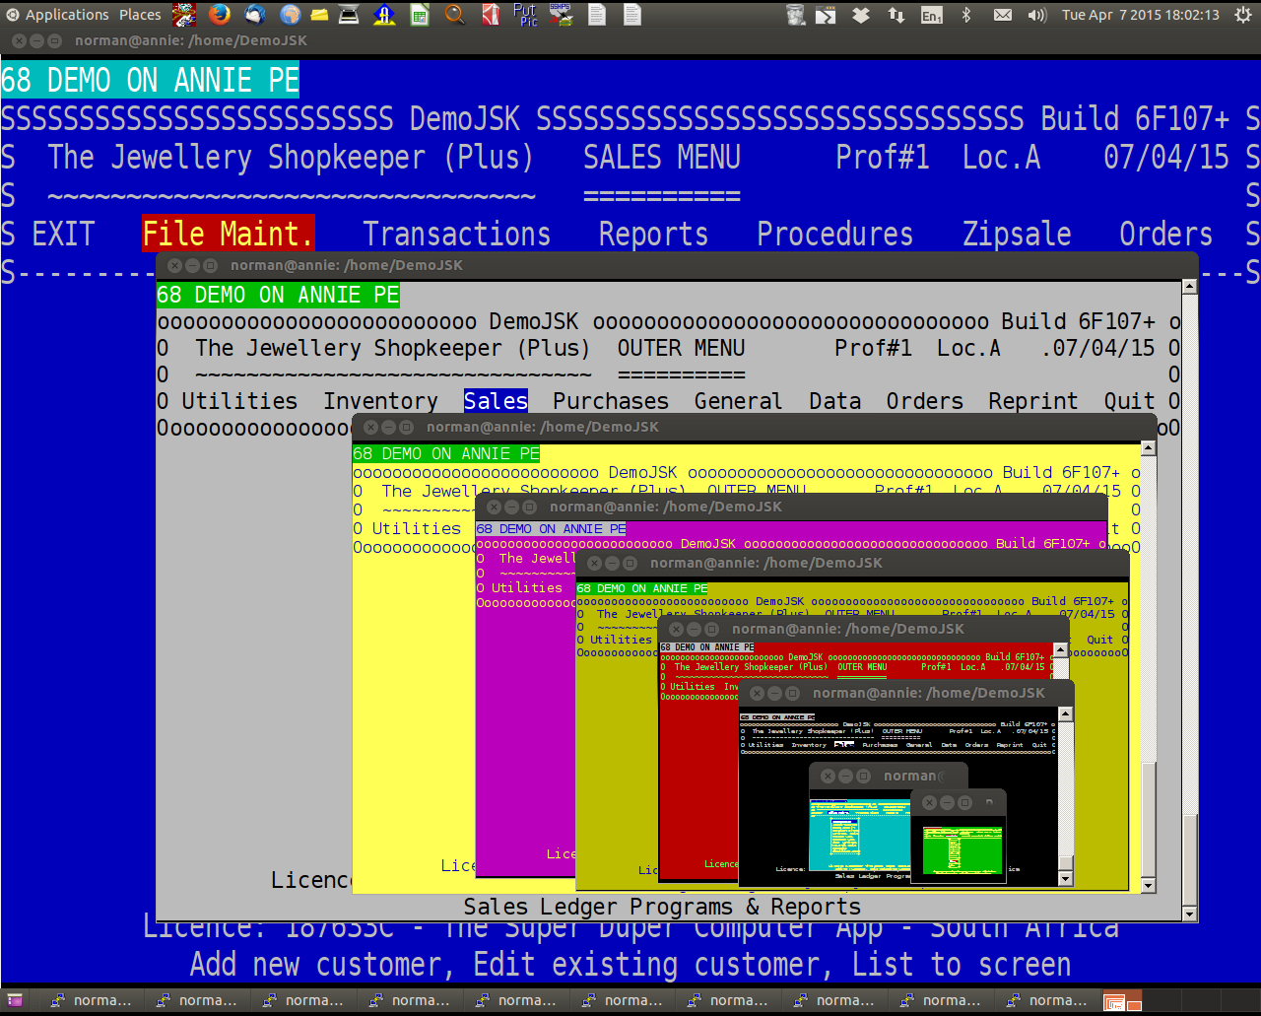The width and height of the screenshot is (1261, 1016).
Task: Choose Transactions in the Sales Menu
Action: click(x=456, y=235)
